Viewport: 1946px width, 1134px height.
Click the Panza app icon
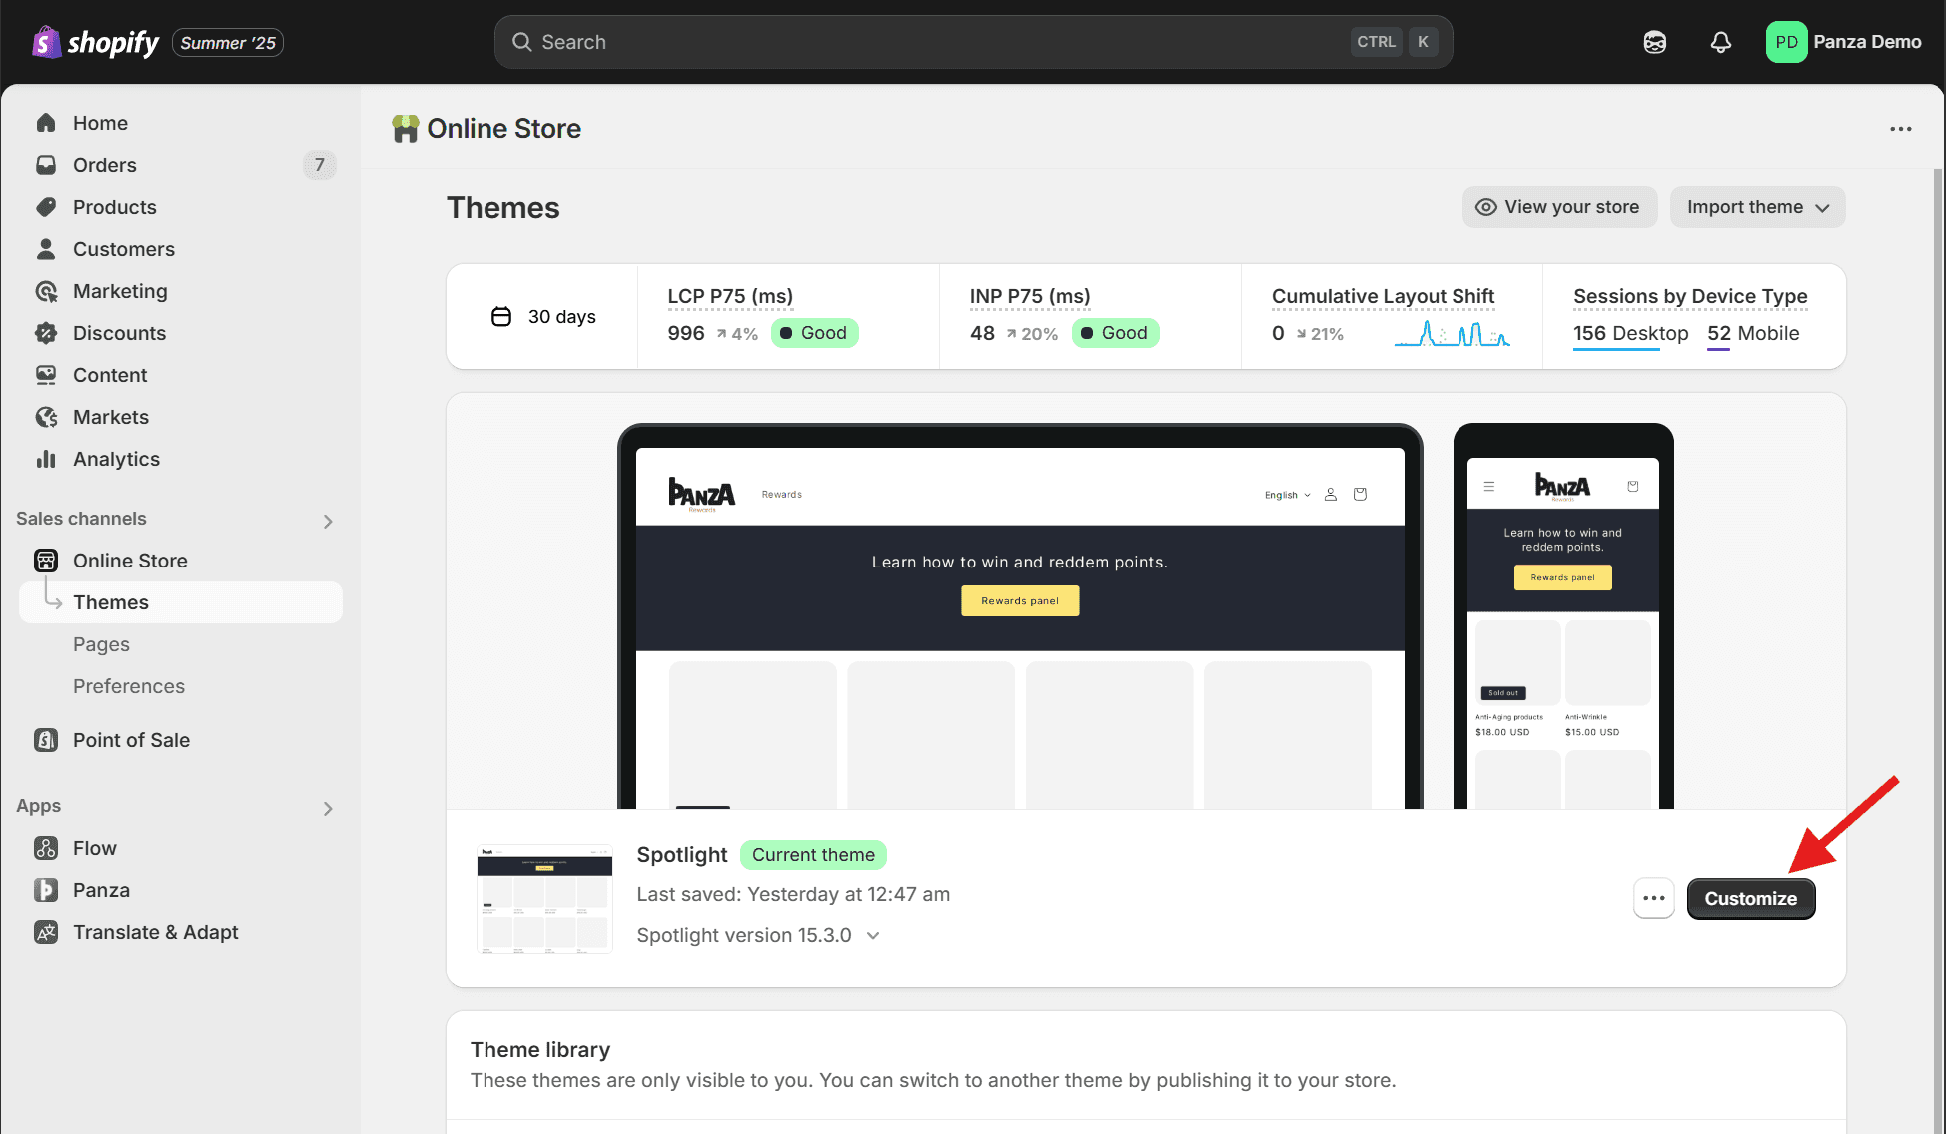click(46, 890)
